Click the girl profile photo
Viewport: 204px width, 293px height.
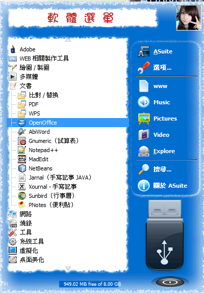point(189,18)
